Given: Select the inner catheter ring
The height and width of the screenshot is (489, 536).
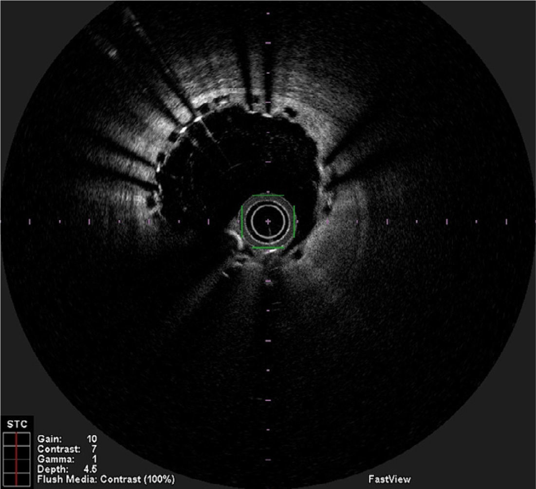Looking at the screenshot, I should pos(268,209).
